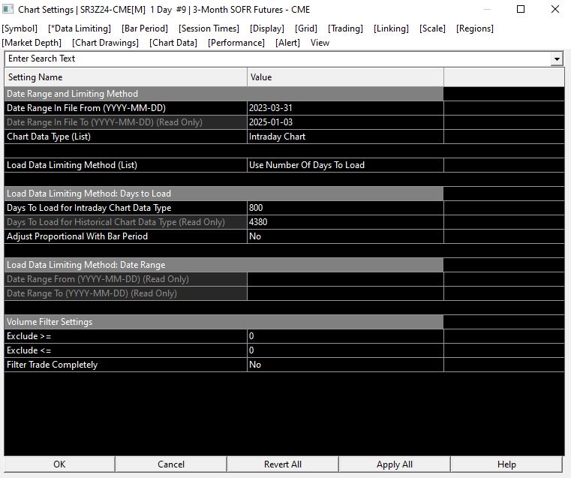Select the read-only historical days value 4380
This screenshot has width=571, height=478.
(x=345, y=222)
